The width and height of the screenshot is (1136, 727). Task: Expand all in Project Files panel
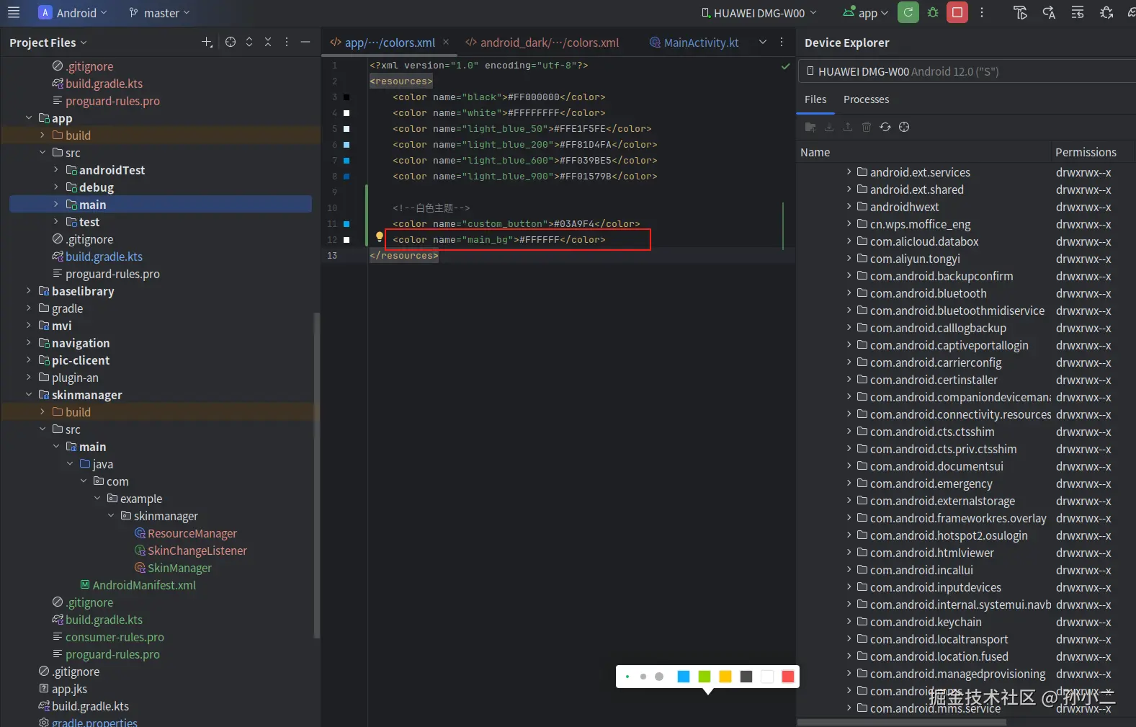249,42
